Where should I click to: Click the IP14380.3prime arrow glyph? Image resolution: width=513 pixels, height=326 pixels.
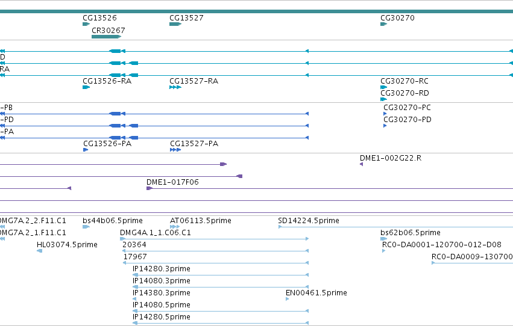pyautogui.click(x=134, y=299)
